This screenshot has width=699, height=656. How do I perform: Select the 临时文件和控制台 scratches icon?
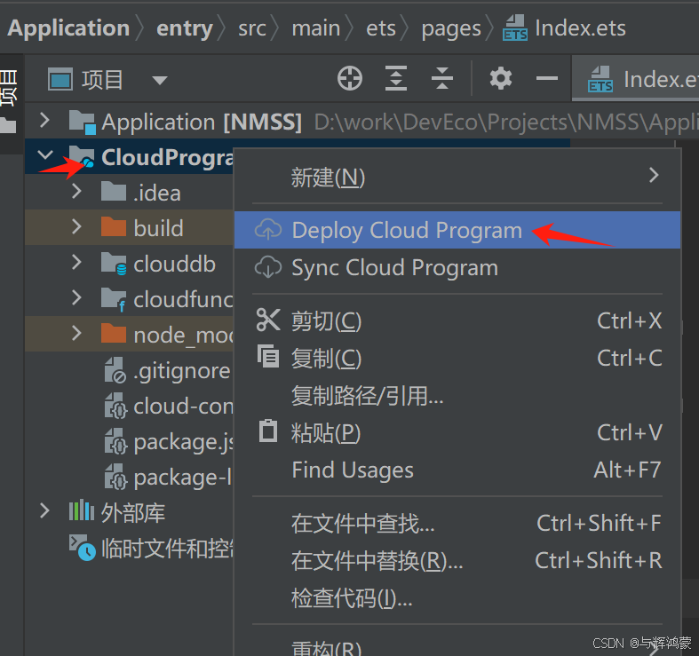(x=82, y=548)
